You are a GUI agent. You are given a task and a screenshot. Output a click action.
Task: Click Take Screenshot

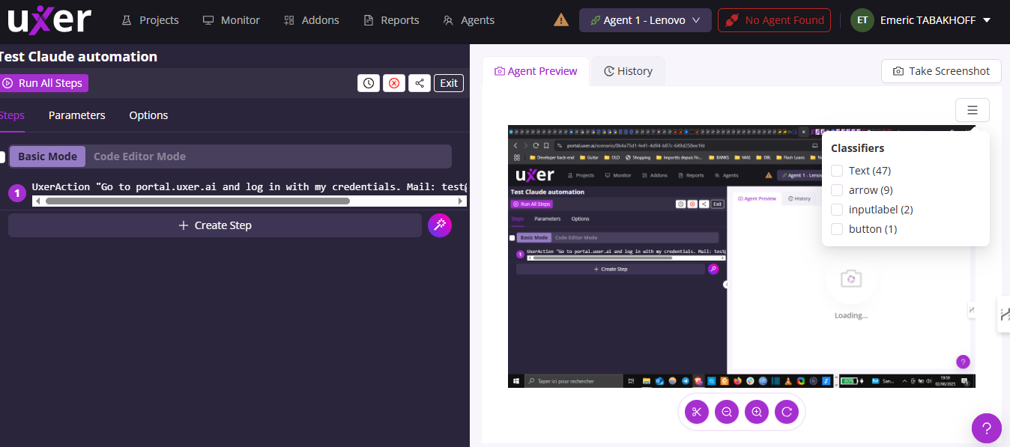coord(941,71)
